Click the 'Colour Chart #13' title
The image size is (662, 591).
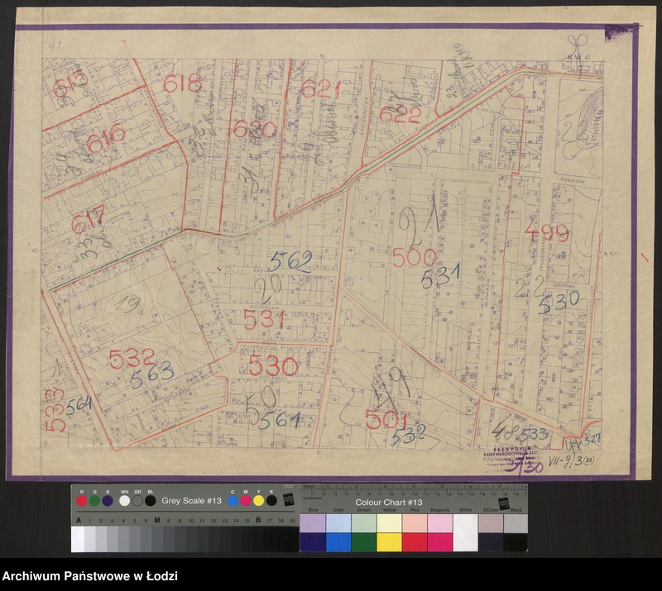(x=389, y=503)
